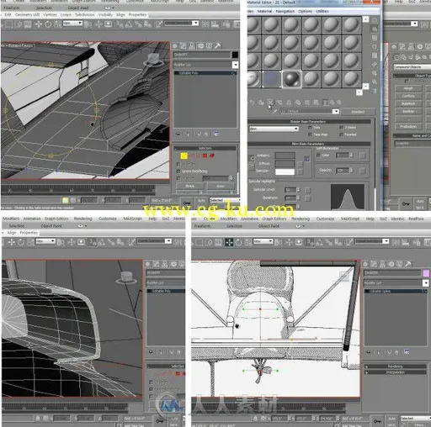Click Pick Material eyedropper in Material Editor
The width and height of the screenshot is (431, 427).
(x=274, y=112)
